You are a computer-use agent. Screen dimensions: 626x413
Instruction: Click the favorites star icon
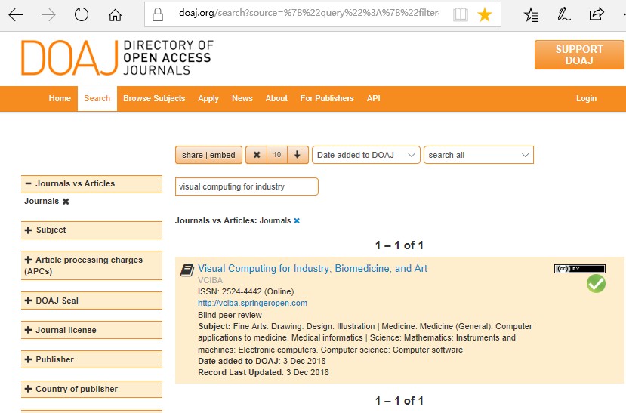point(485,14)
